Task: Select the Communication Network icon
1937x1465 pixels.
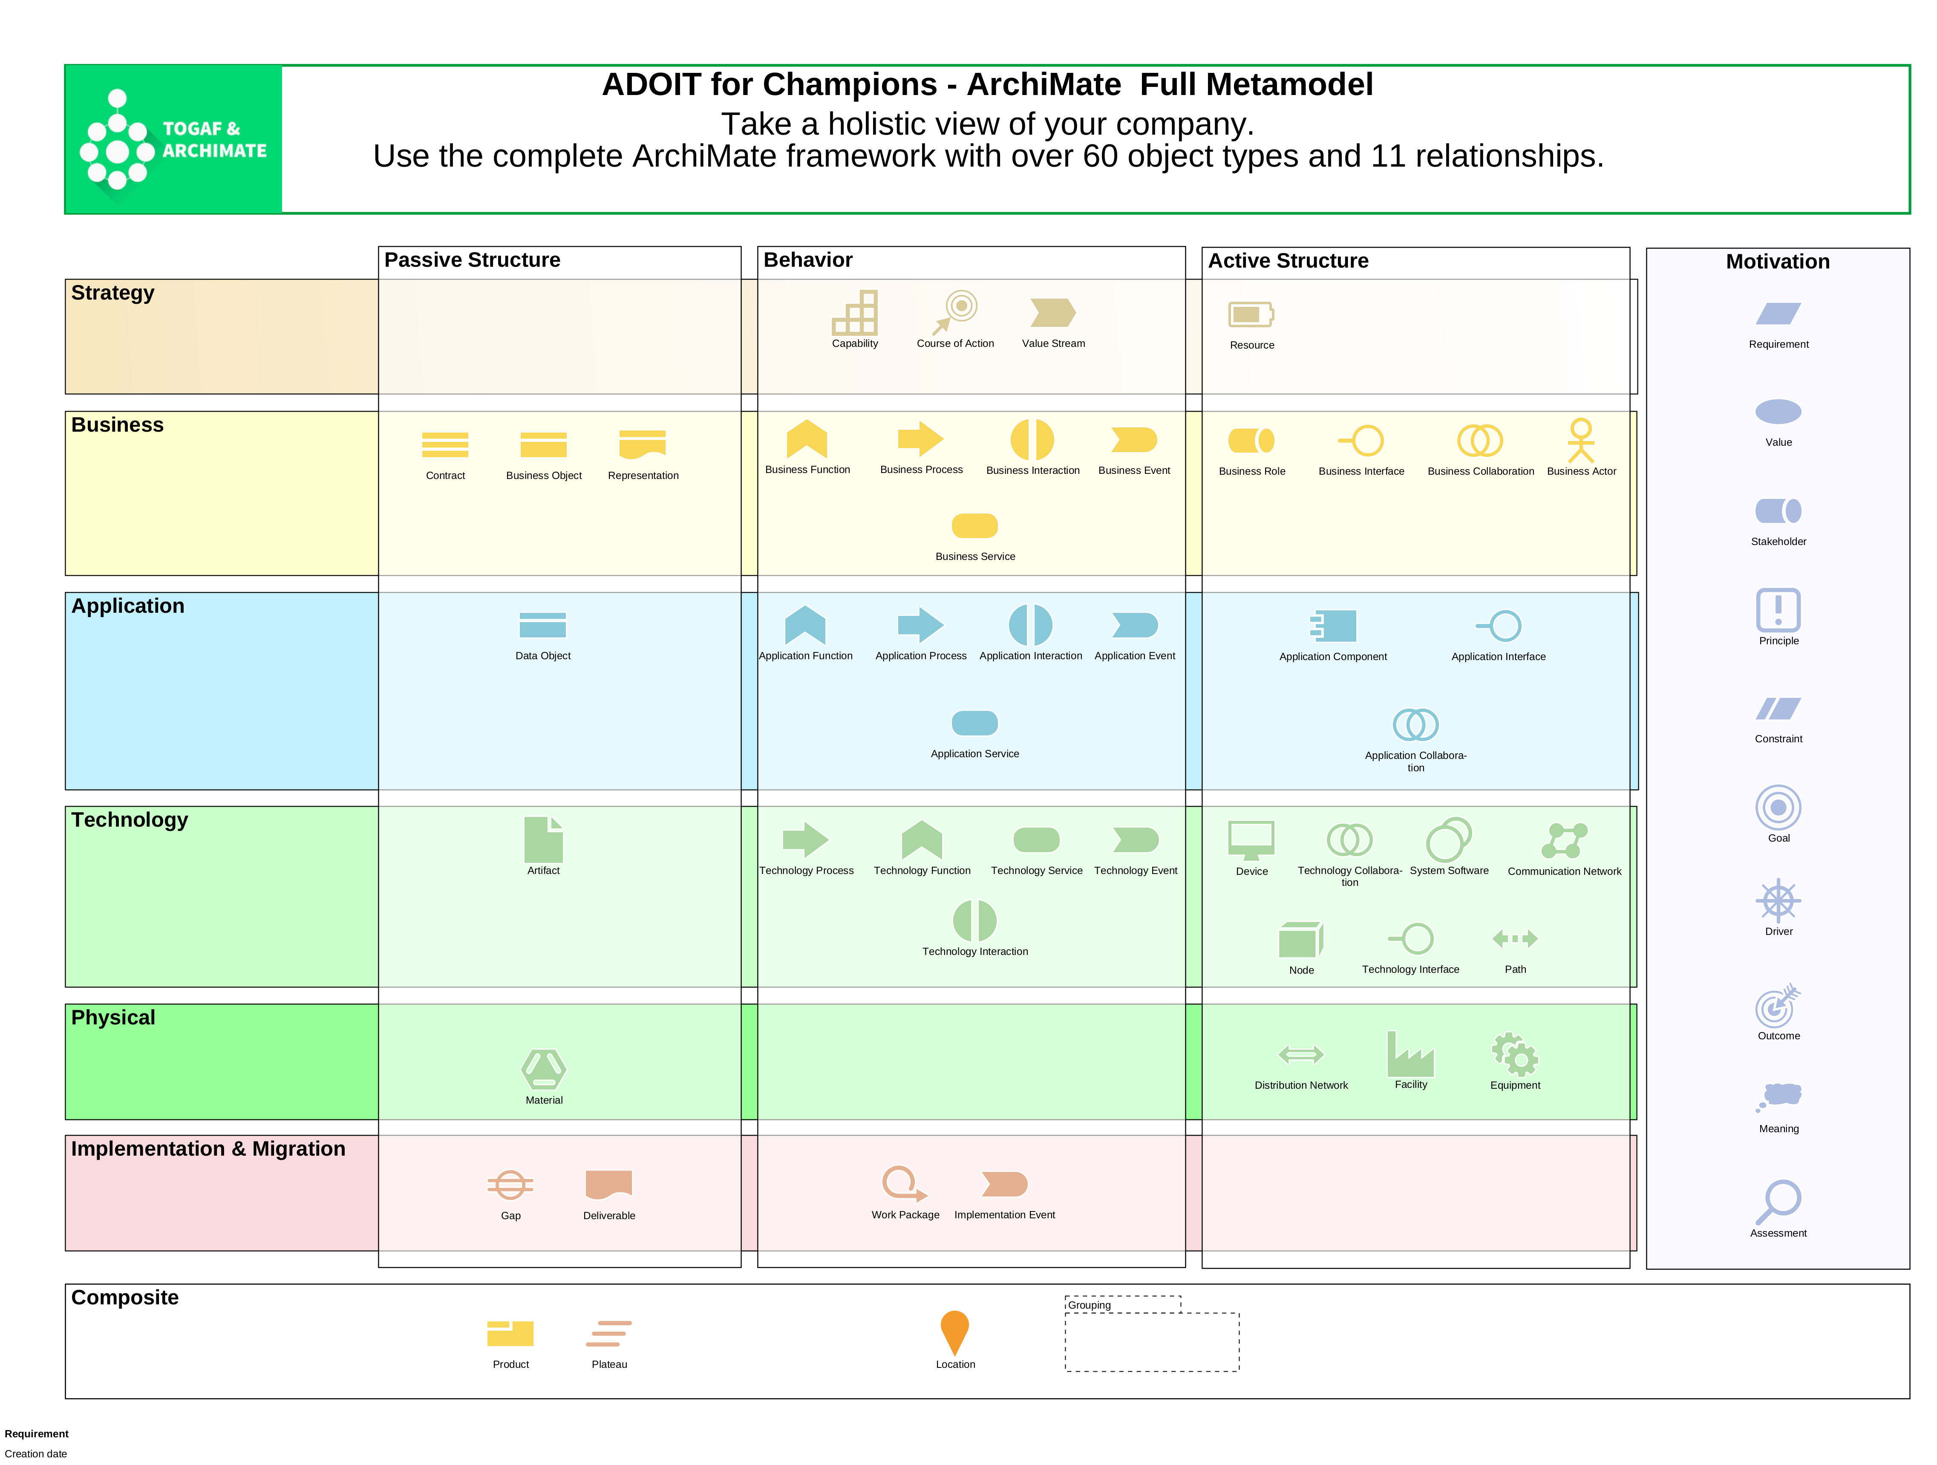Action: pos(1564,841)
